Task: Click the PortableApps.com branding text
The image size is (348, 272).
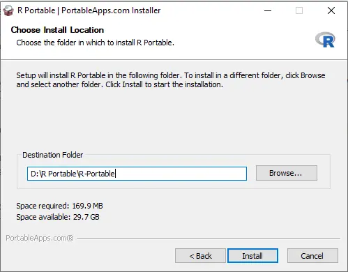Action: click(40, 238)
